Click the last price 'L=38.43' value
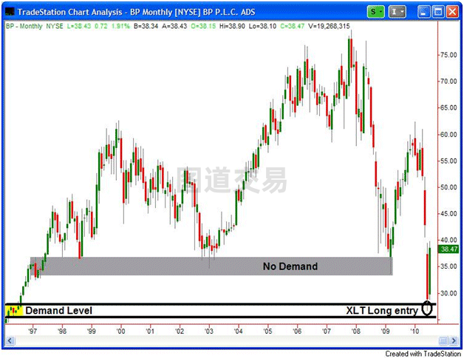Screen dimensions: 464x359 click(79, 26)
